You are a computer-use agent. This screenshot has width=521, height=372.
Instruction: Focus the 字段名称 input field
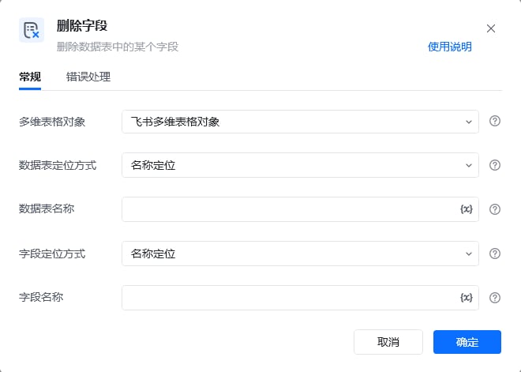coord(300,298)
